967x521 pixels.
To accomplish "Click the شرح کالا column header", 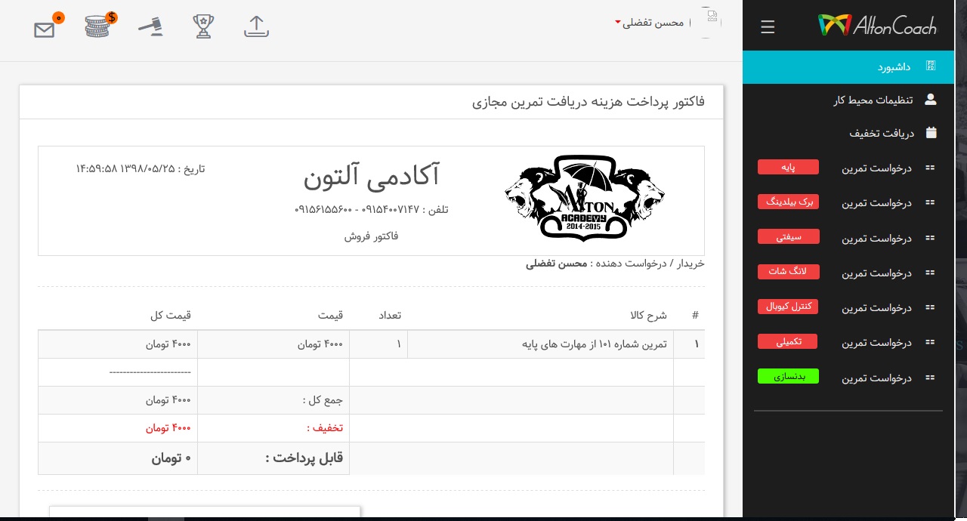I will coord(649,315).
